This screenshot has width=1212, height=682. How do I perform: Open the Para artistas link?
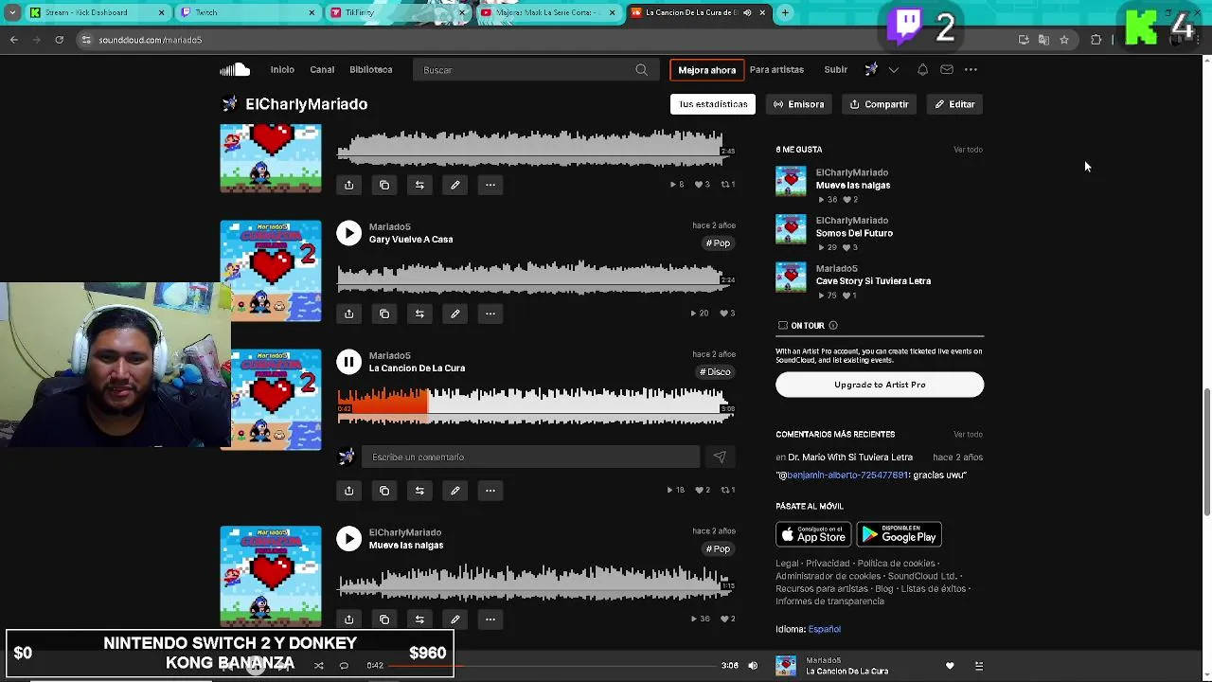click(776, 69)
